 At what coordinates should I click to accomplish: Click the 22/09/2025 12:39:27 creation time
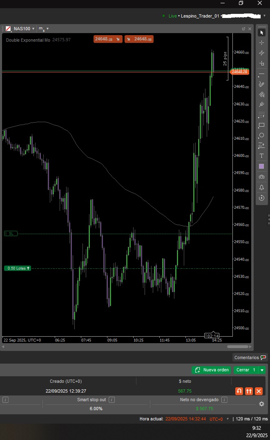pyautogui.click(x=66, y=391)
